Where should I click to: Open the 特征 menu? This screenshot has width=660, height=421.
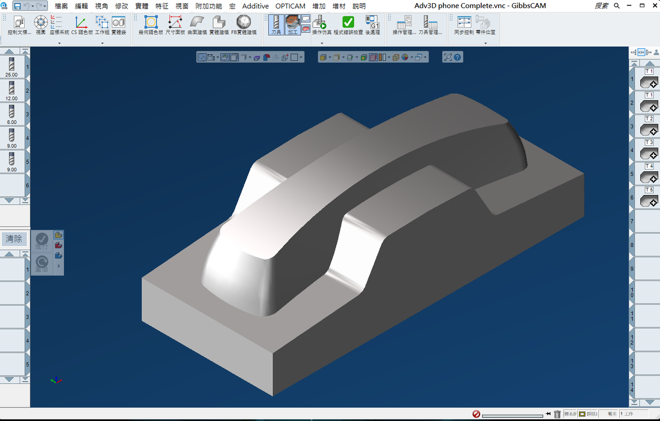162,6
